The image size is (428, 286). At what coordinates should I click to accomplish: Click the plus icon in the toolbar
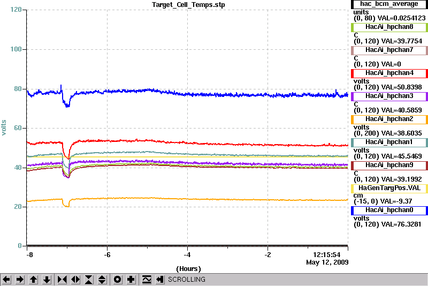coord(131,280)
